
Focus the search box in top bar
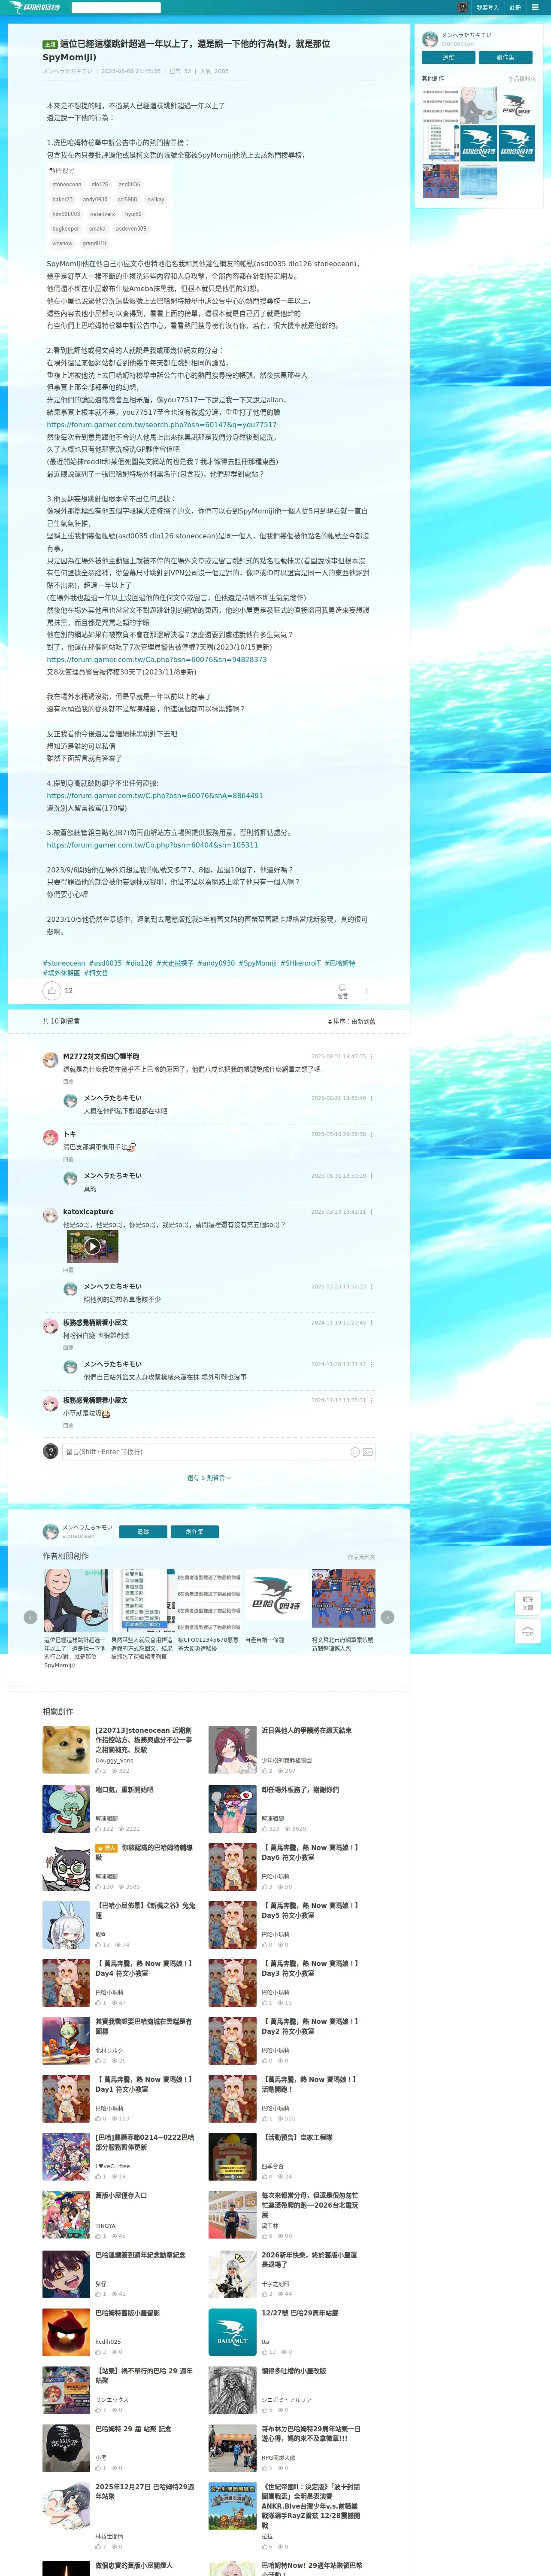[116, 7]
